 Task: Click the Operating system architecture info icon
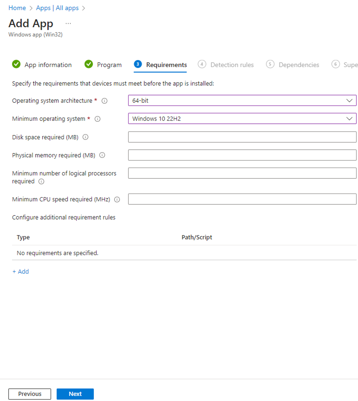[x=105, y=100]
